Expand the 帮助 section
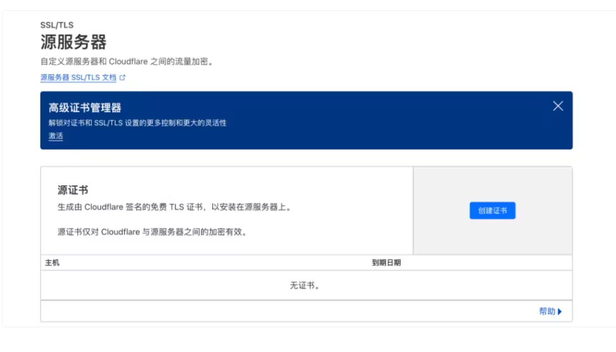Image resolution: width=616 pixels, height=352 pixels. pos(547,311)
